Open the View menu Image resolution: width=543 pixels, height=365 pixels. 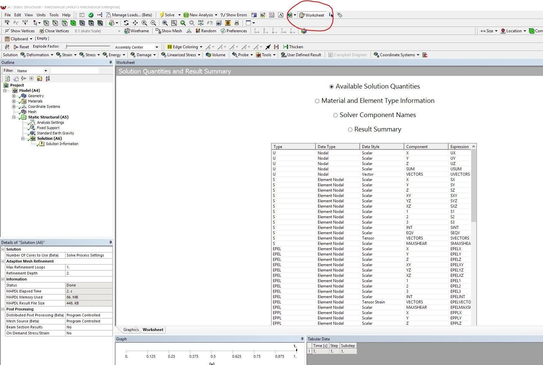tap(29, 15)
